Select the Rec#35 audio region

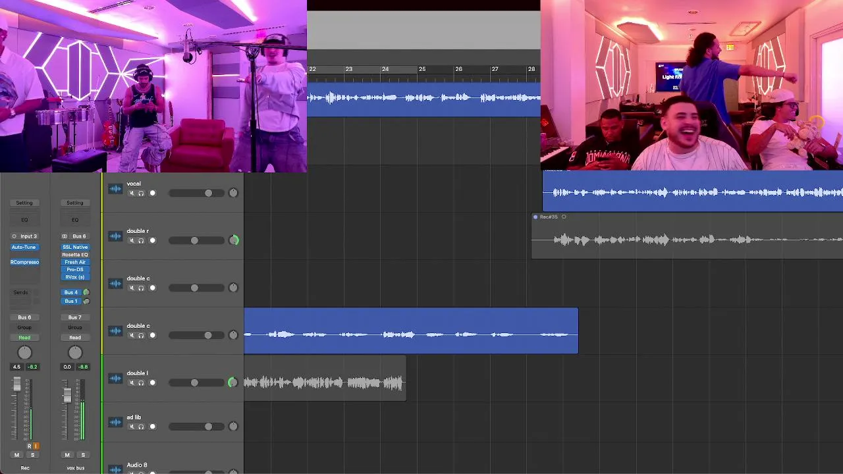[687, 236]
